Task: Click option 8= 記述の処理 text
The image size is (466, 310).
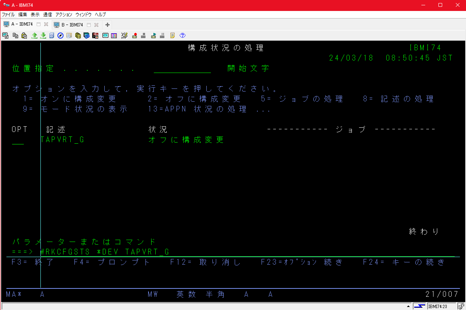Action: click(398, 99)
